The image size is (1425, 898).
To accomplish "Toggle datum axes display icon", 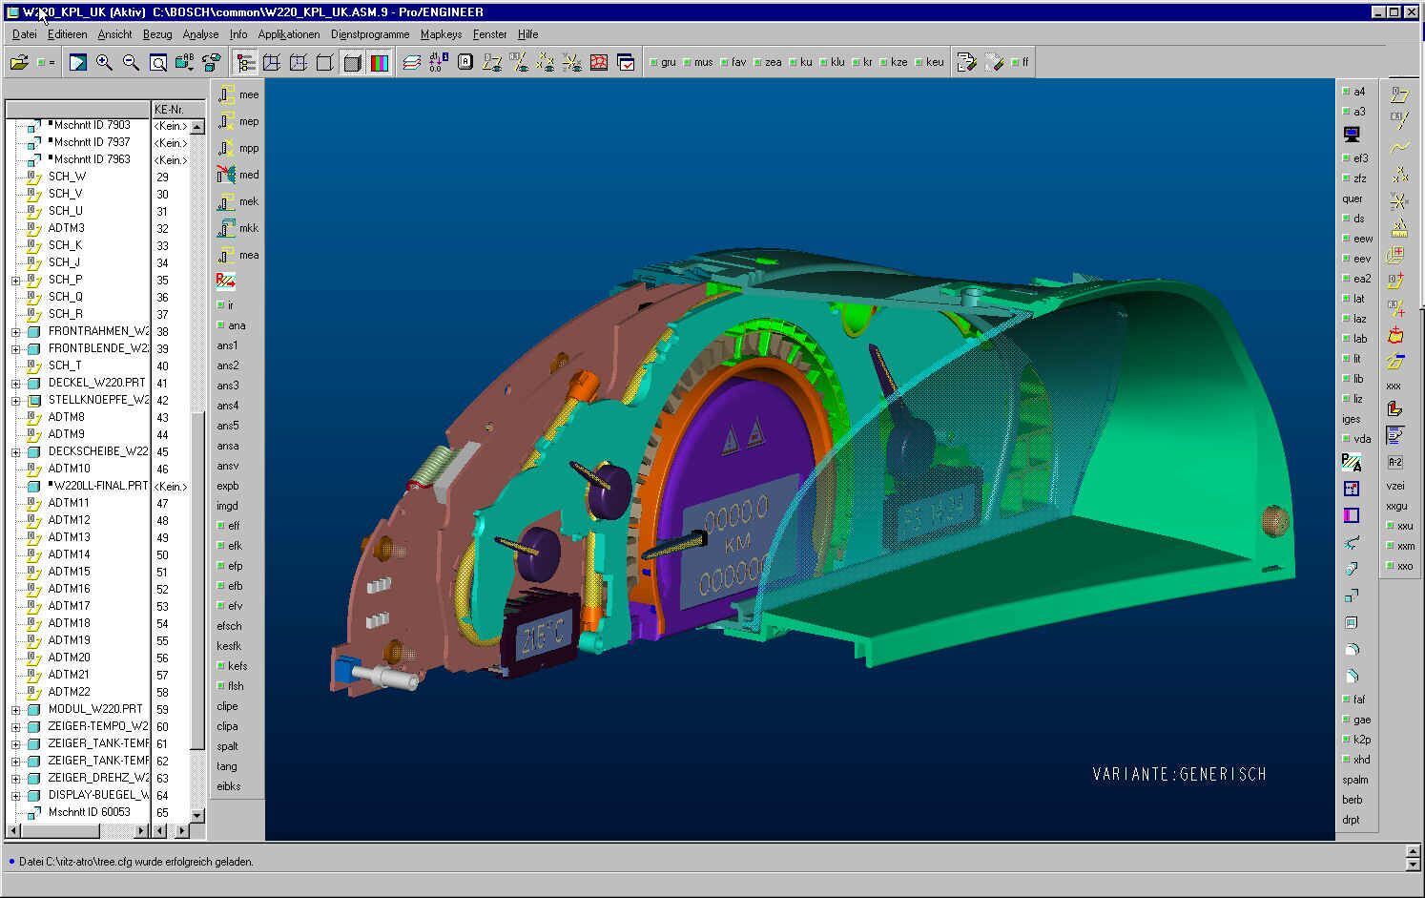I will coord(519,63).
